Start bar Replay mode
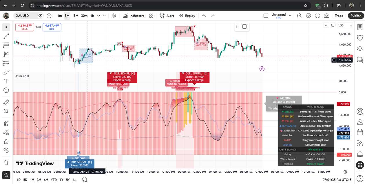Screen dimensions: 365x184 pos(187,16)
